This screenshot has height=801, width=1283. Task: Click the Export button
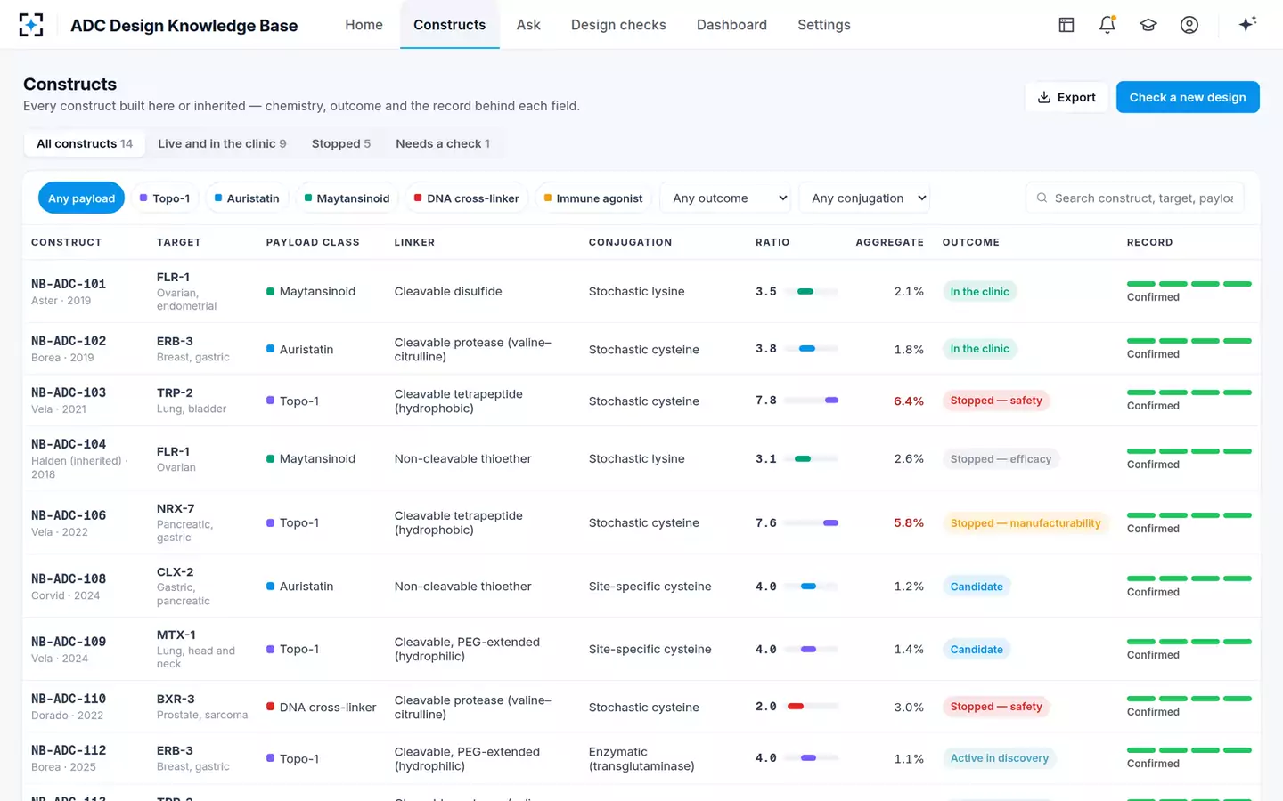1066,97
